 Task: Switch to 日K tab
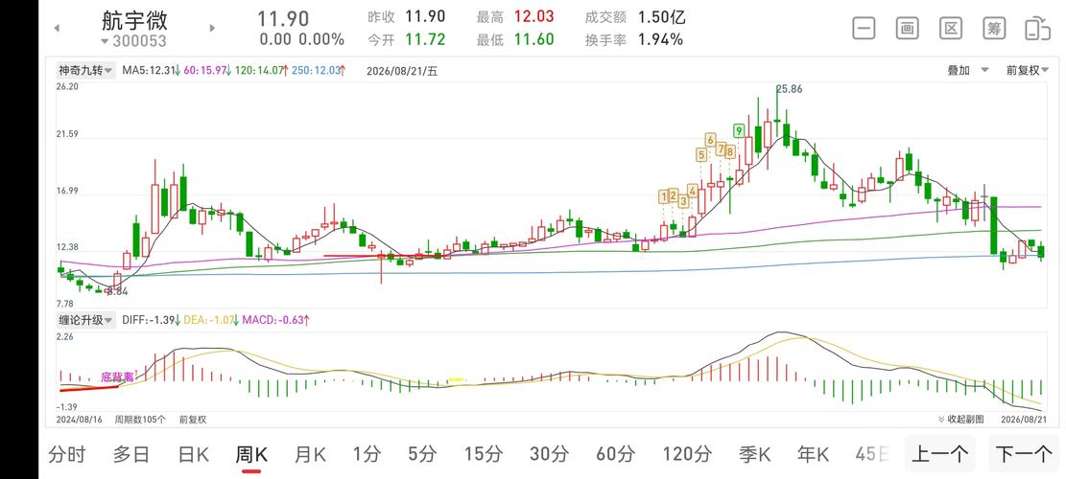193,455
